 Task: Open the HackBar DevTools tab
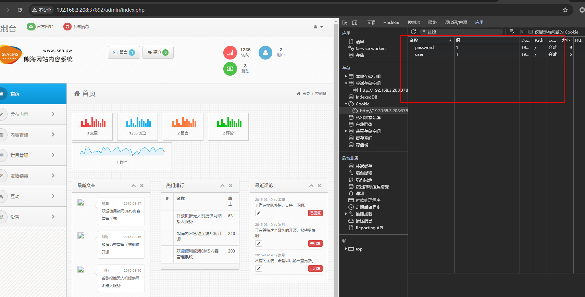pyautogui.click(x=391, y=23)
